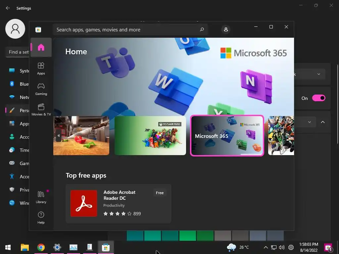339x254 pixels.
Task: Open Adobe Acrobat Reader DC title
Action: tap(119, 195)
